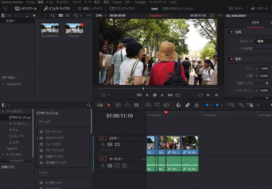
Task: Open the composite mode (標準) dropdown
Action: [263, 41]
